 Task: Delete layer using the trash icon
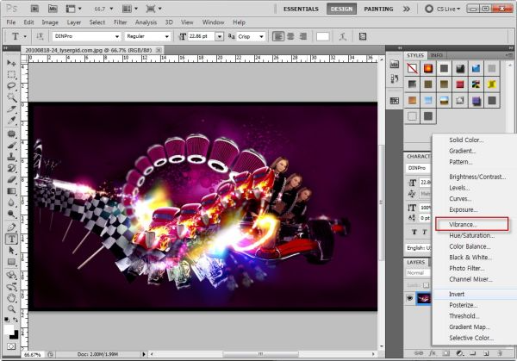(500, 353)
